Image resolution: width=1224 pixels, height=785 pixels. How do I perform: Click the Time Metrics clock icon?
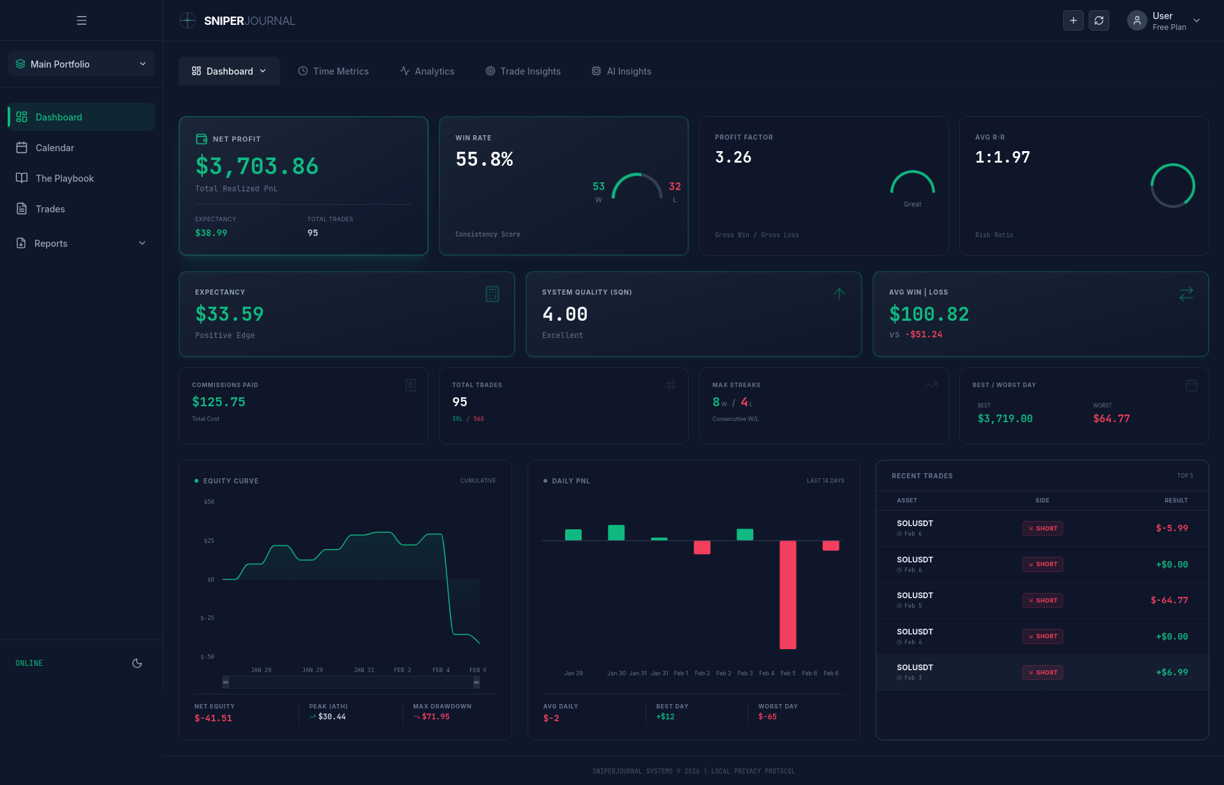click(303, 71)
